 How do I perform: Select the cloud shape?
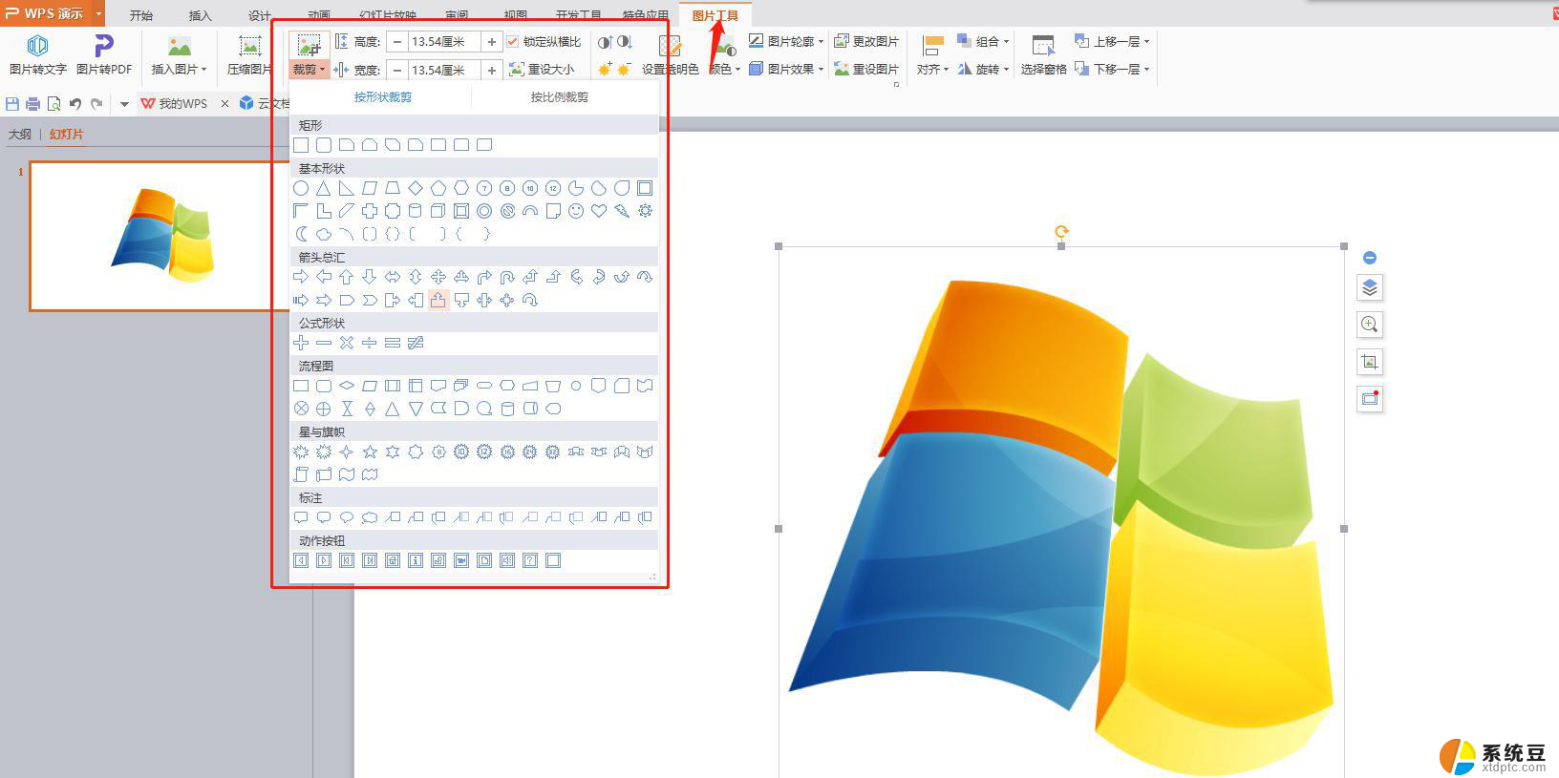coord(324,234)
